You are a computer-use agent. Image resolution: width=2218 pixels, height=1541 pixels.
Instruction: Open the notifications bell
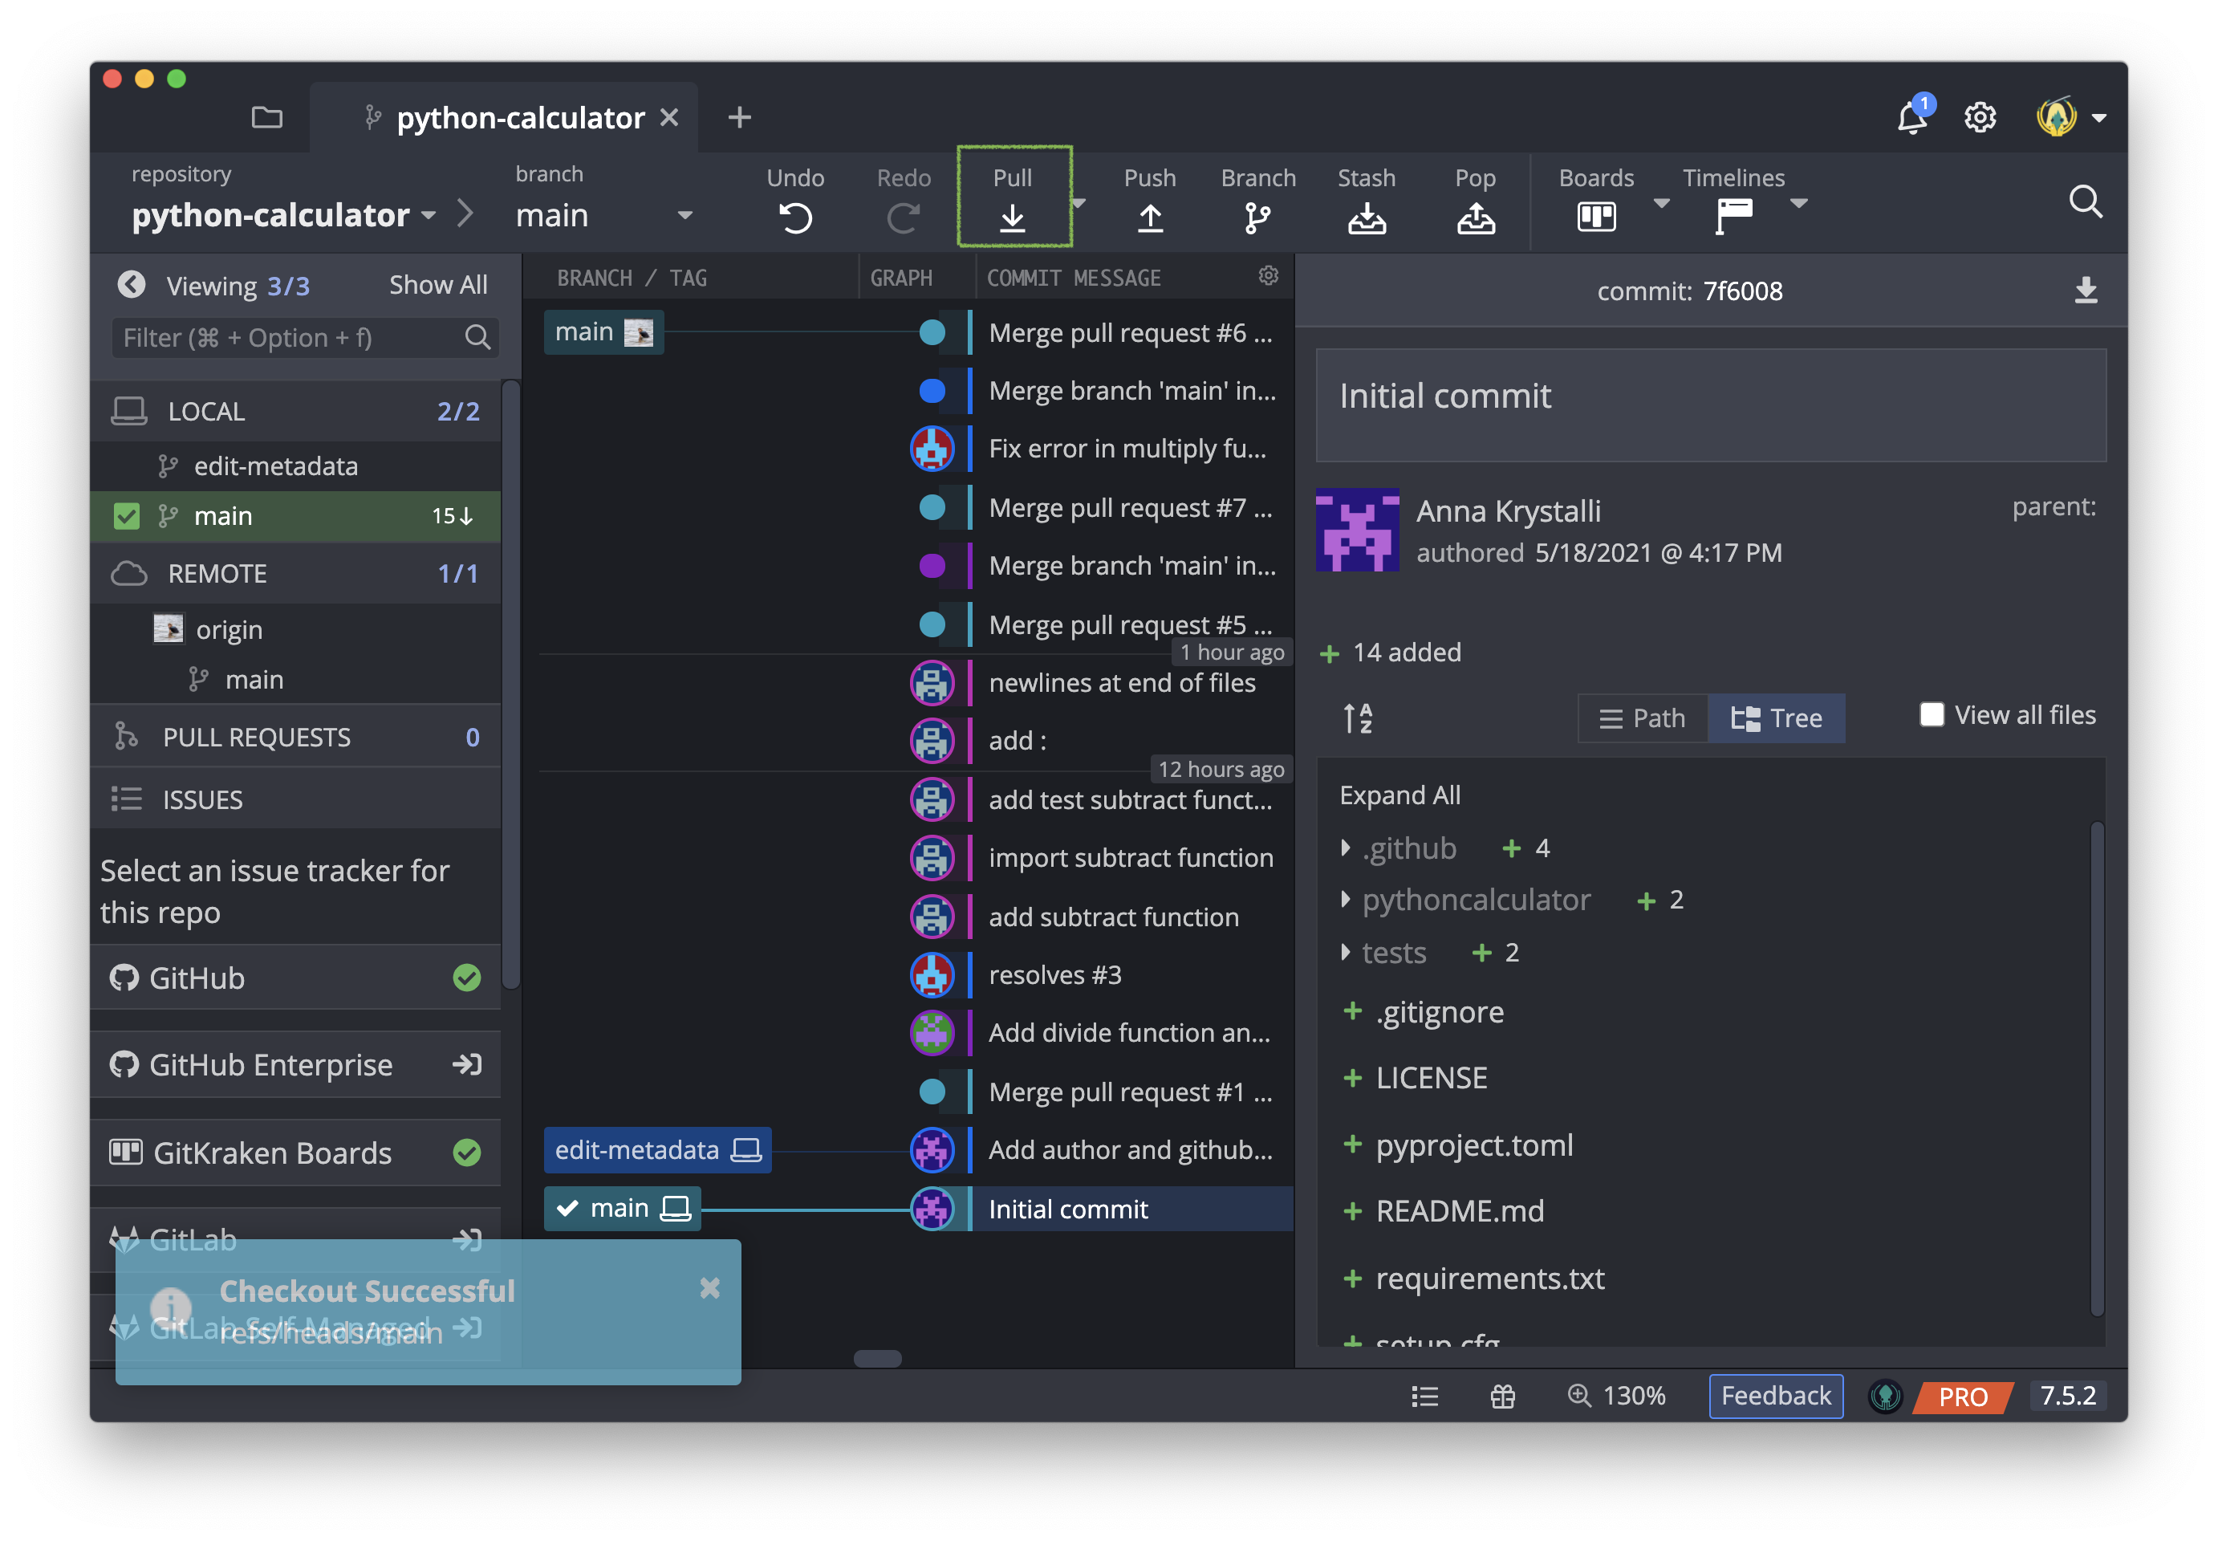tap(1912, 117)
